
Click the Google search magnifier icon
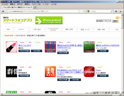click(112, 11)
